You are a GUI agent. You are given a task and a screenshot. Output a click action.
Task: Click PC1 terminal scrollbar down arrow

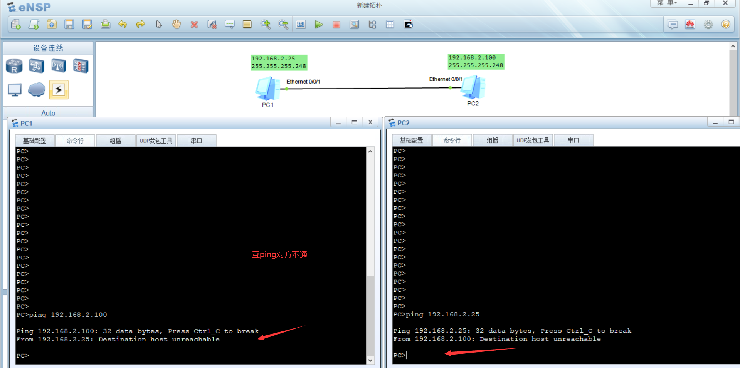tap(370, 360)
